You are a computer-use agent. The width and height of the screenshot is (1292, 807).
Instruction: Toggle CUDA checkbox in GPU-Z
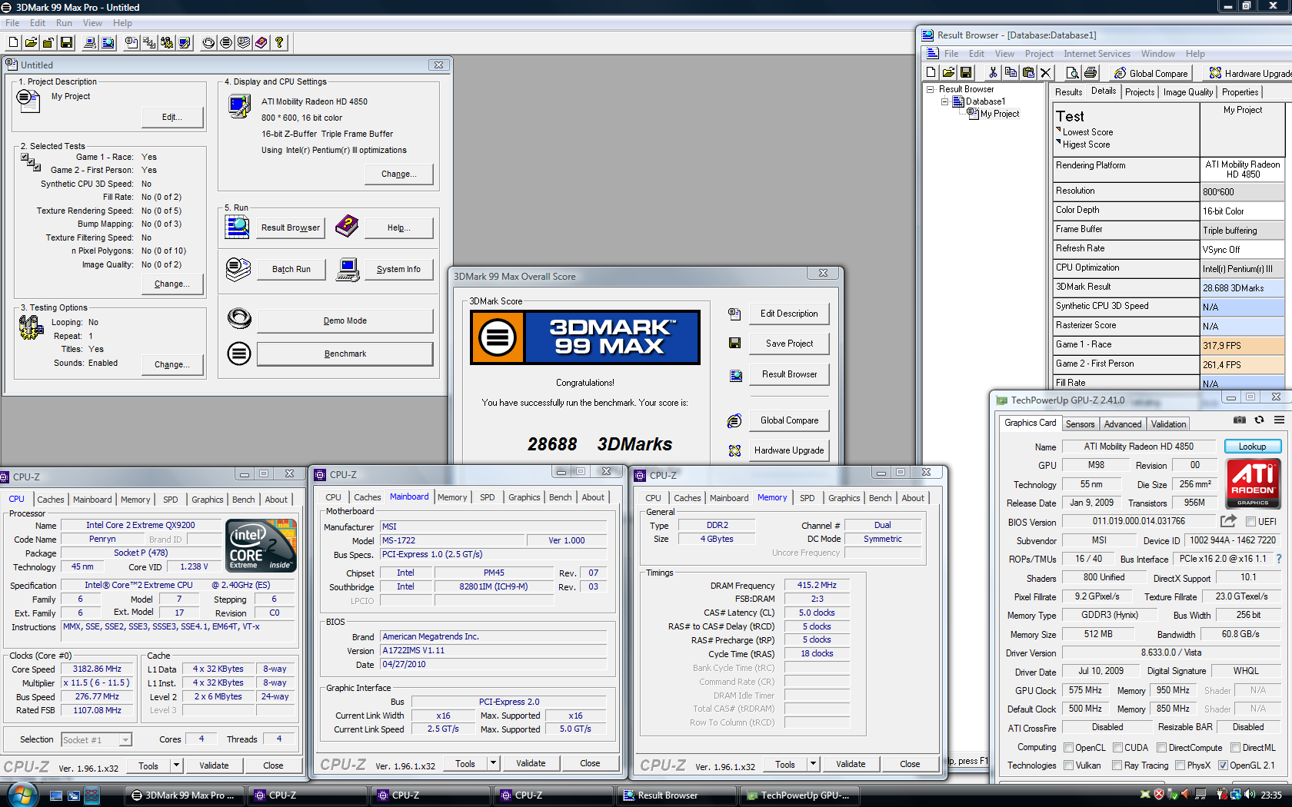(1117, 747)
